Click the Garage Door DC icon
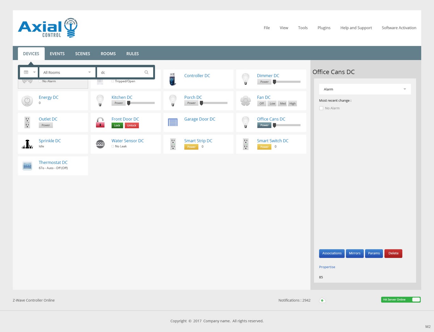434x332 pixels. tap(173, 122)
